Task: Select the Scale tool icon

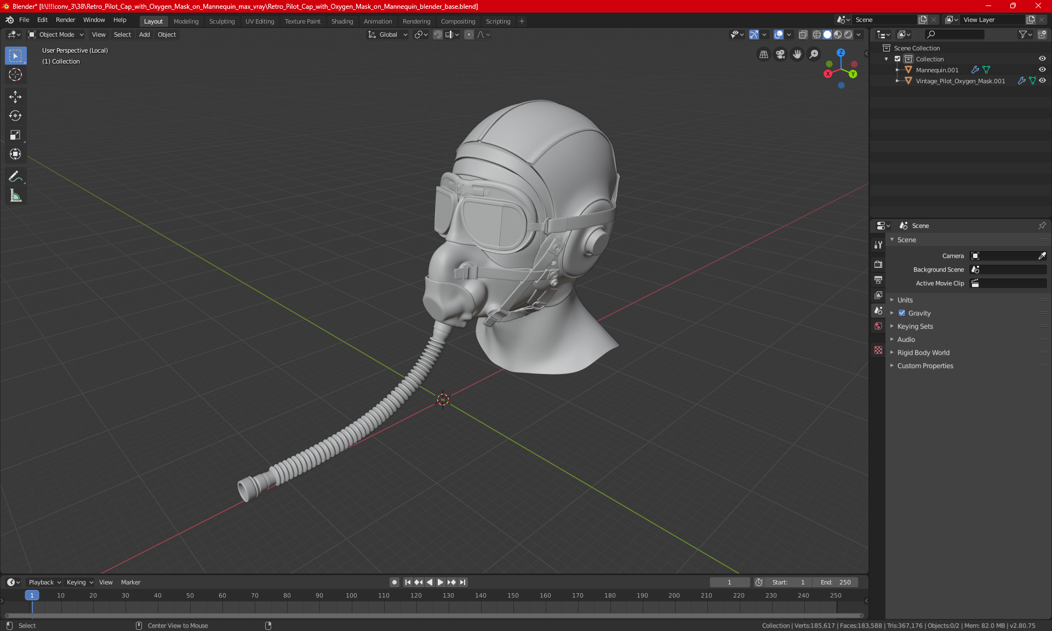Action: 15,135
